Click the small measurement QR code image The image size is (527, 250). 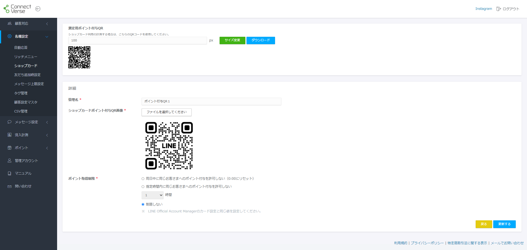pyautogui.click(x=79, y=57)
